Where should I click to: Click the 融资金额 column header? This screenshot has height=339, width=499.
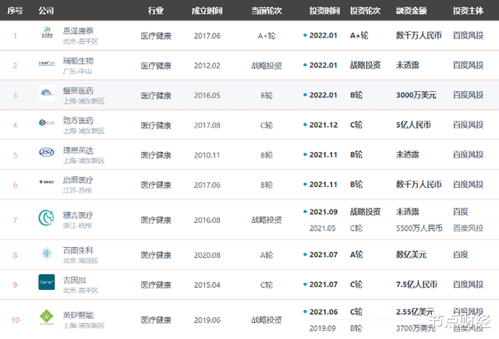[x=413, y=12]
